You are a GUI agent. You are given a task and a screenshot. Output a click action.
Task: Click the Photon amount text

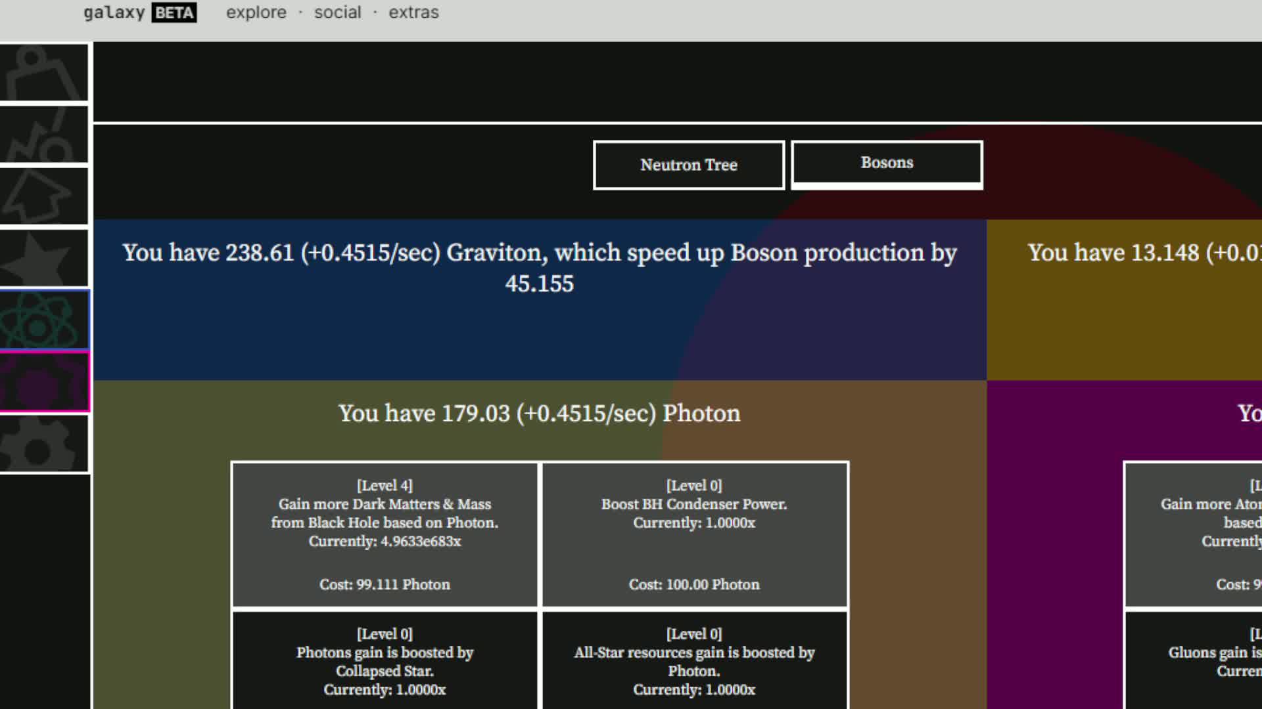pyautogui.click(x=539, y=414)
